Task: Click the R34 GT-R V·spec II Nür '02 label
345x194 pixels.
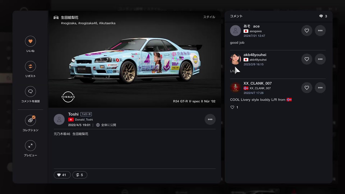Action: click(194, 101)
